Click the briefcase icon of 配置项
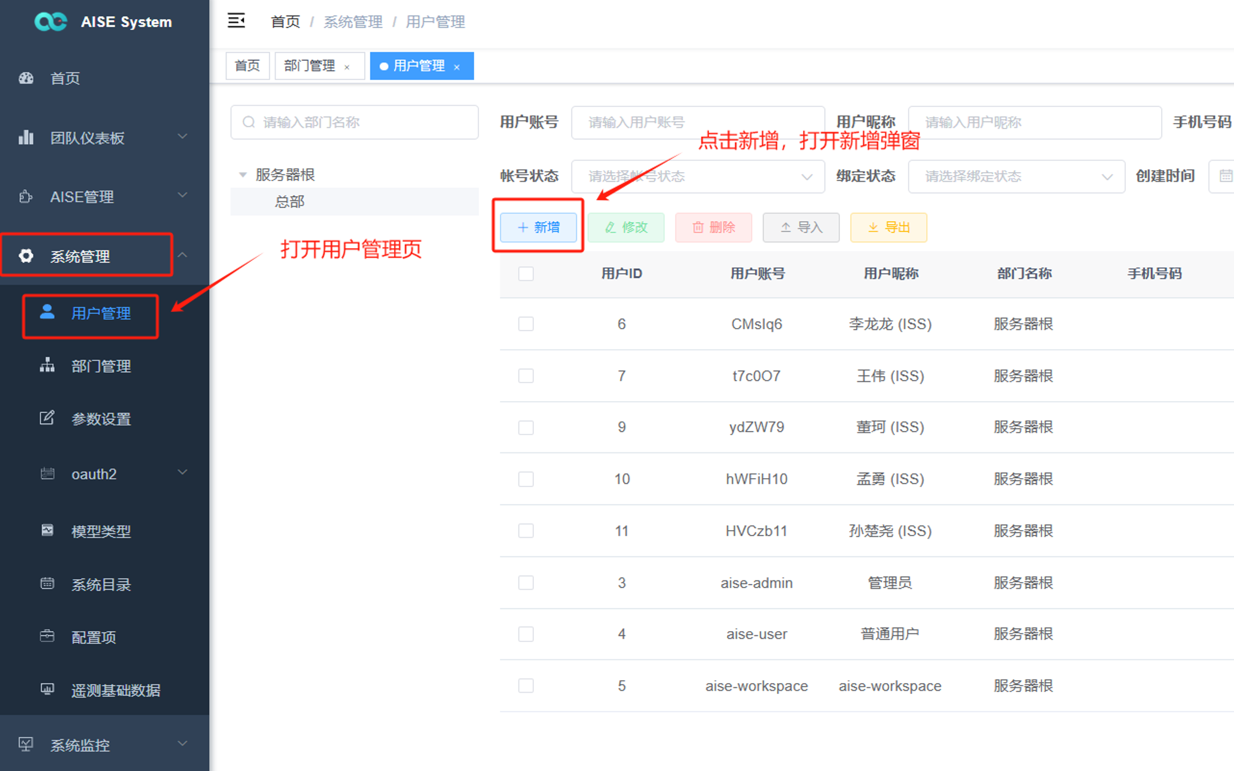Screen dimensions: 1234x771 (47, 636)
